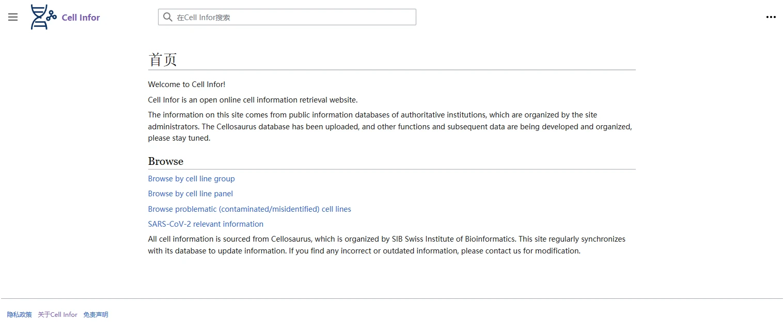Viewport: 784px width, 322px height.
Task: Click the Cell Infor site name
Action: pos(81,18)
